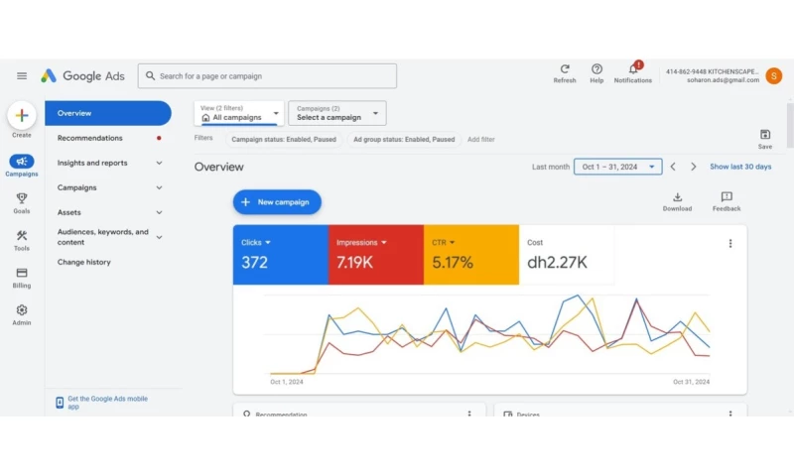Image resolution: width=794 pixels, height=476 pixels.
Task: Open the hamburger main menu
Action: pyautogui.click(x=22, y=76)
